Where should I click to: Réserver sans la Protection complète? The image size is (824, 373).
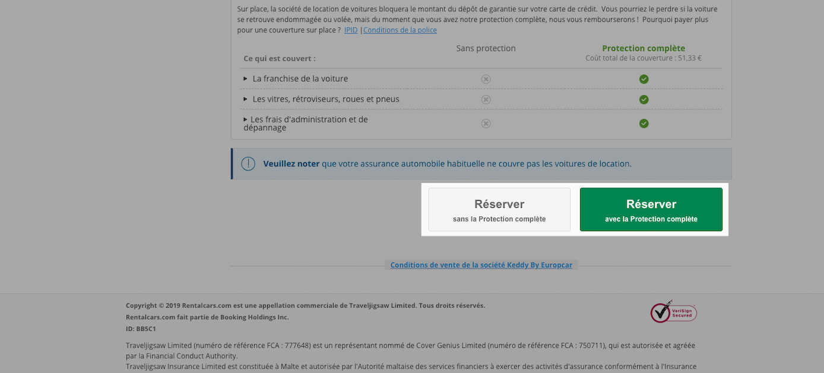pos(499,210)
